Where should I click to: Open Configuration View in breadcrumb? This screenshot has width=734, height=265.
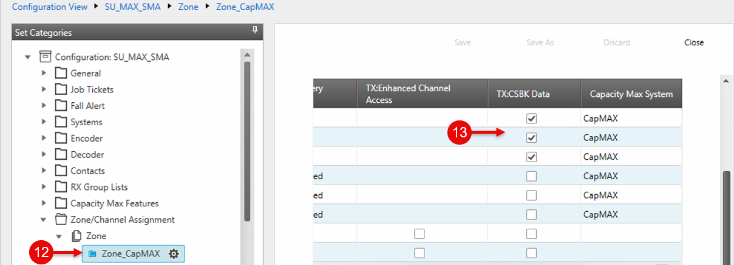[x=48, y=7]
